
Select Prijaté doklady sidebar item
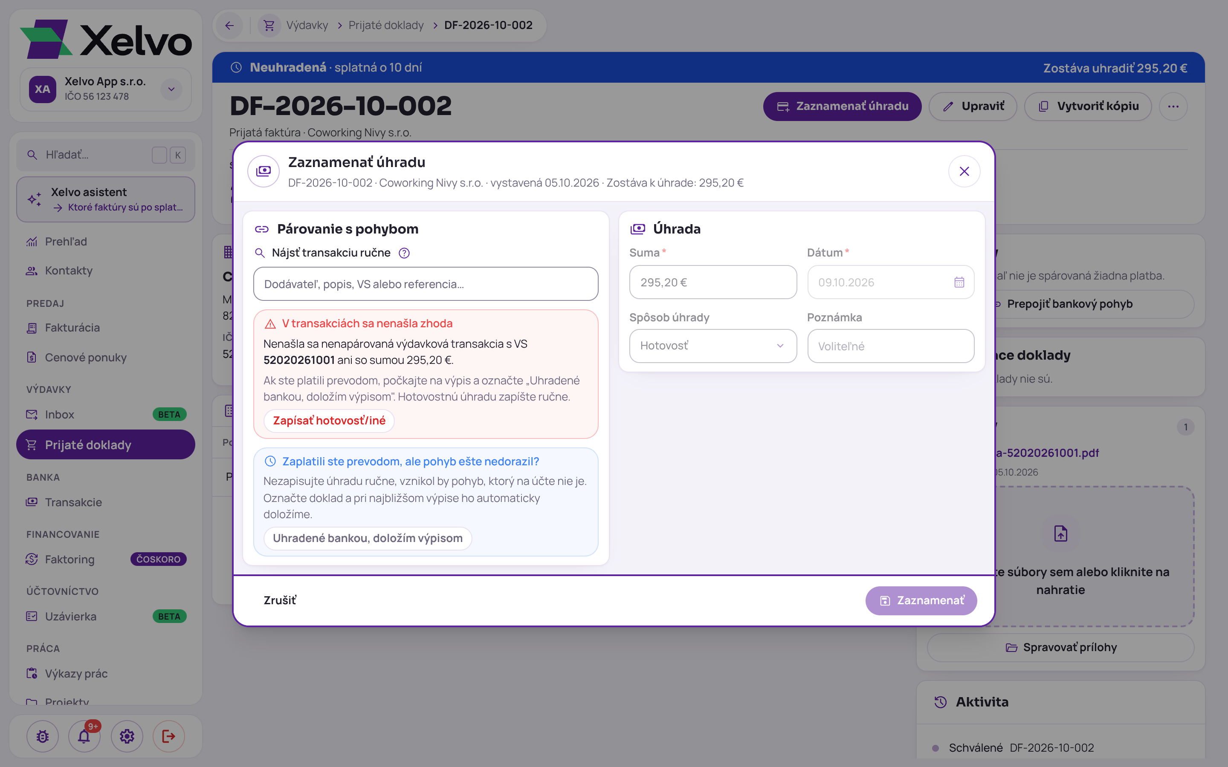pos(106,445)
